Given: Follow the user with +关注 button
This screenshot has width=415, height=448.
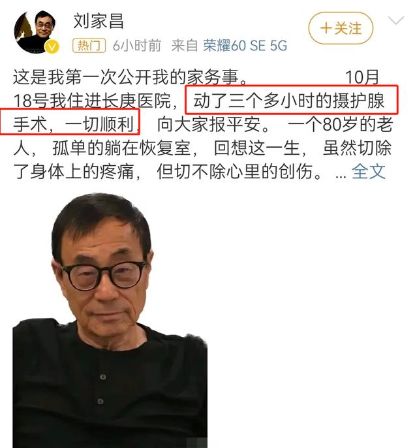Looking at the screenshot, I should [341, 28].
